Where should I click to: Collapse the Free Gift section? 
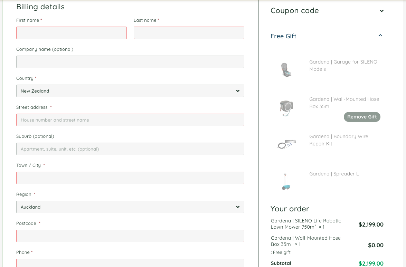click(x=380, y=36)
